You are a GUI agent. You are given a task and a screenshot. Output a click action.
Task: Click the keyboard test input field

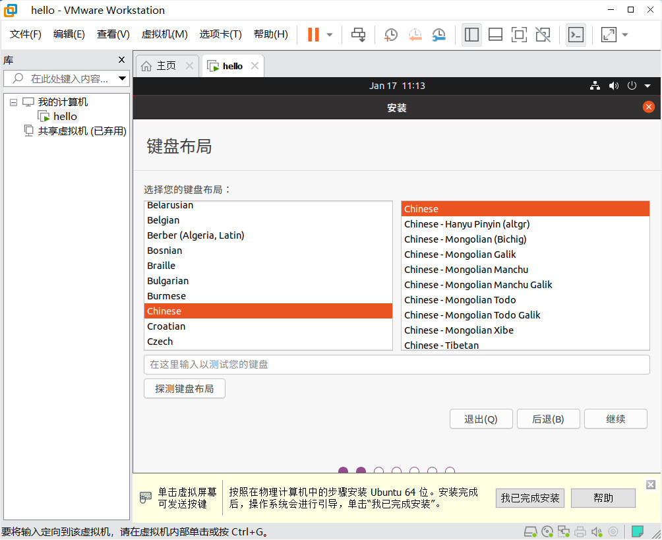[x=396, y=365]
